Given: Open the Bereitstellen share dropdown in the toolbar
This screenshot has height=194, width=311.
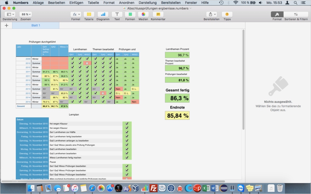Looking at the screenshot, I should [x=211, y=14].
